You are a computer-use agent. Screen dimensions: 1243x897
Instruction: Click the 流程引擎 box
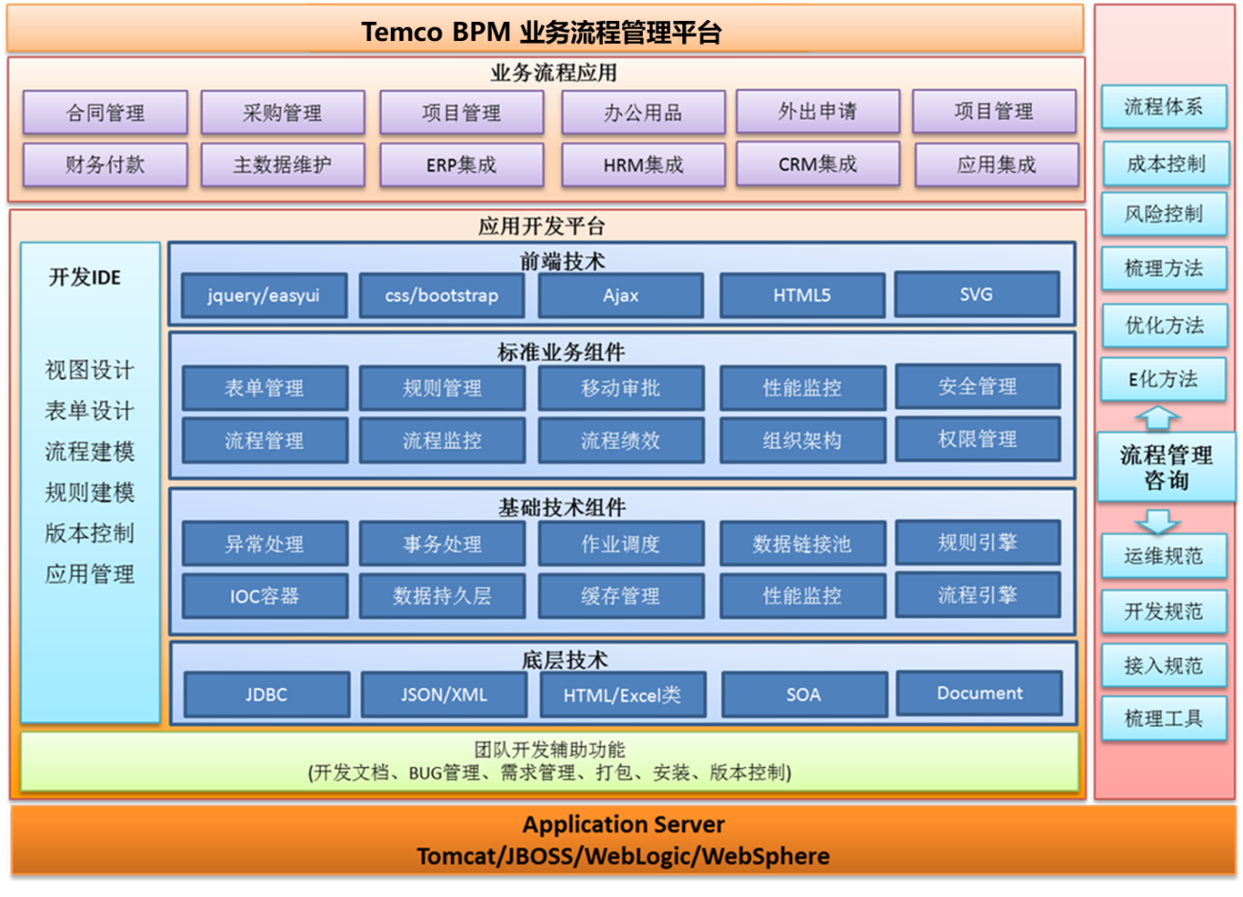pos(976,594)
